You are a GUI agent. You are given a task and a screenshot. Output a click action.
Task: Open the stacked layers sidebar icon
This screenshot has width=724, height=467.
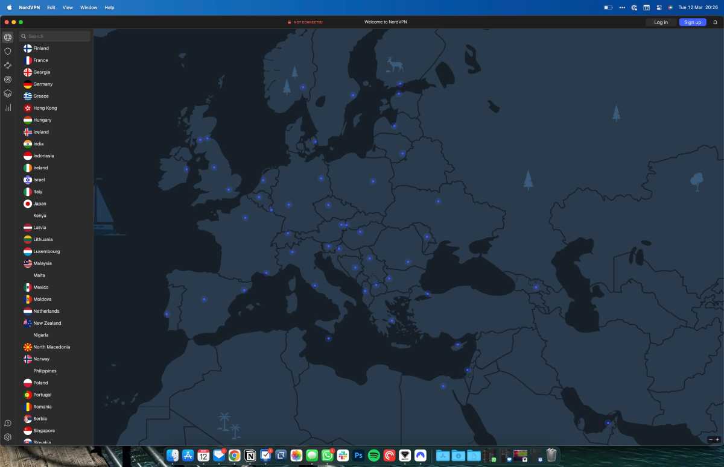[x=8, y=93]
